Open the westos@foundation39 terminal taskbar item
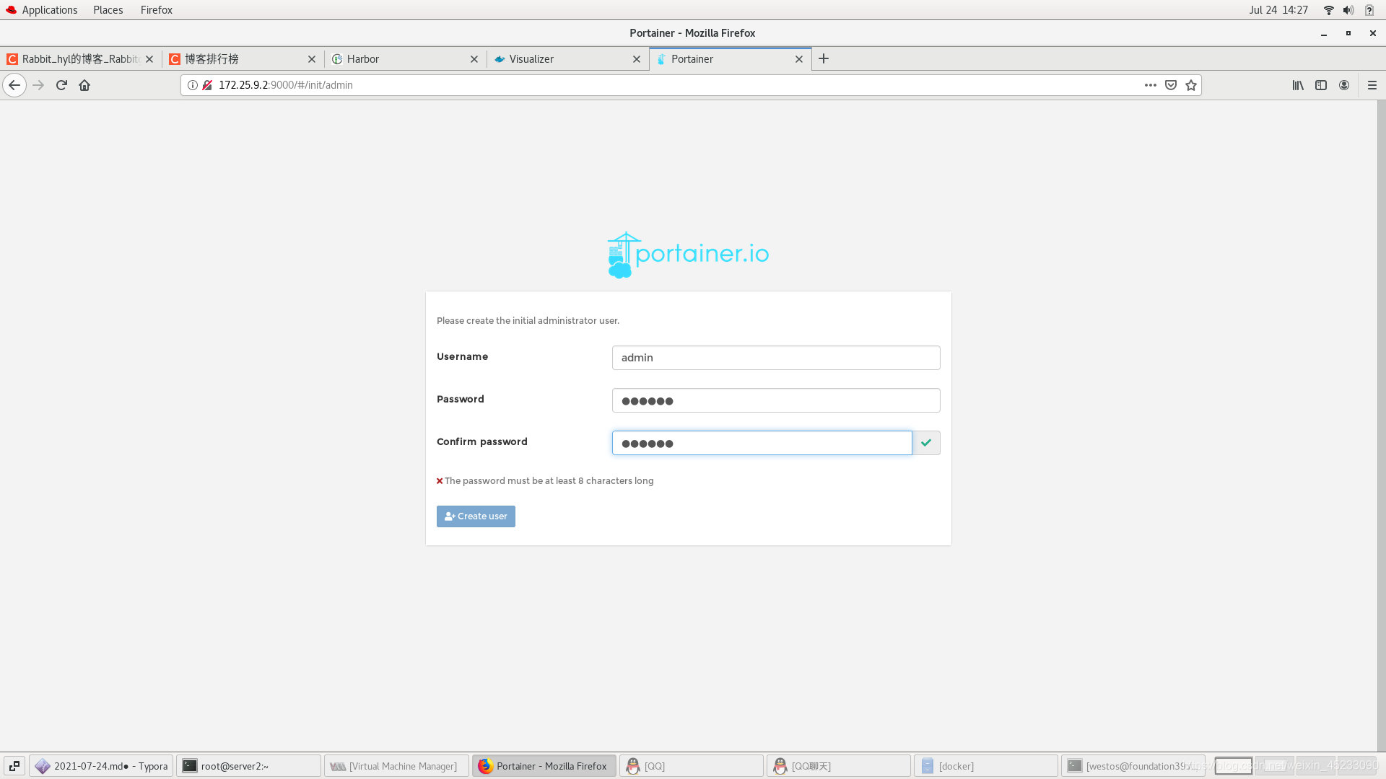The image size is (1386, 779). 1133,766
